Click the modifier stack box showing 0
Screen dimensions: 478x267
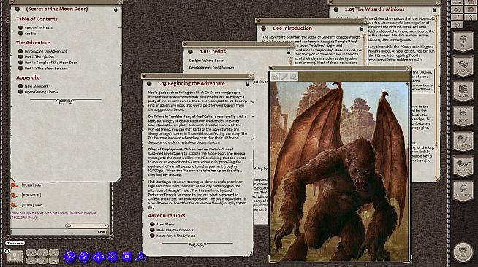pyautogui.click(x=15, y=257)
